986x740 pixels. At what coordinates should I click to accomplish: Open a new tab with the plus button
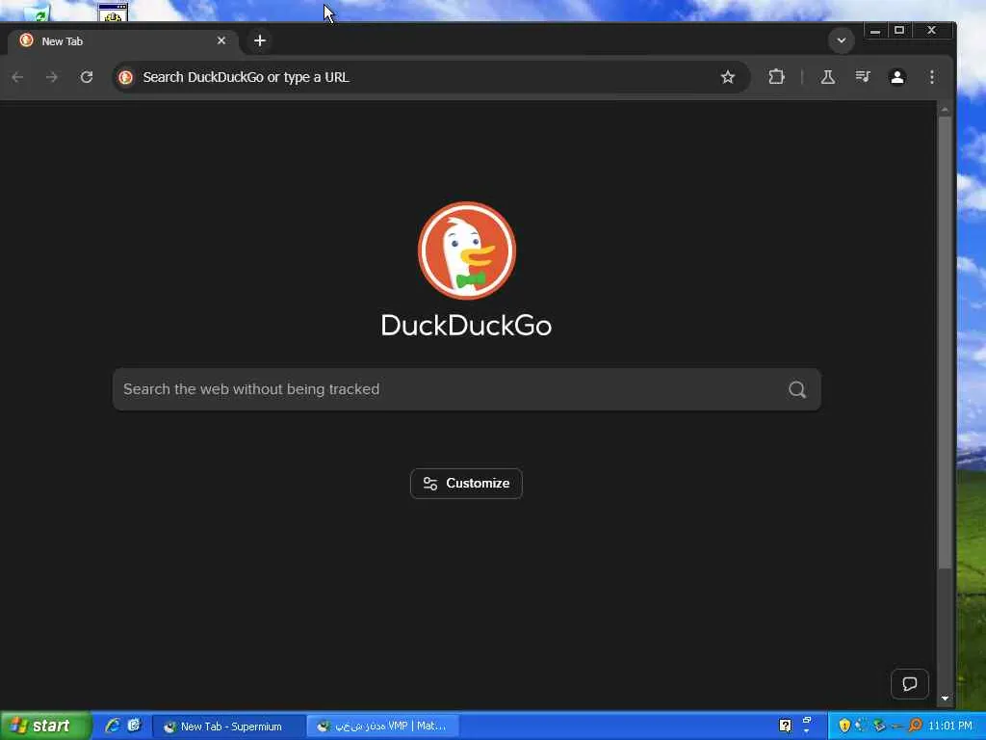coord(260,40)
